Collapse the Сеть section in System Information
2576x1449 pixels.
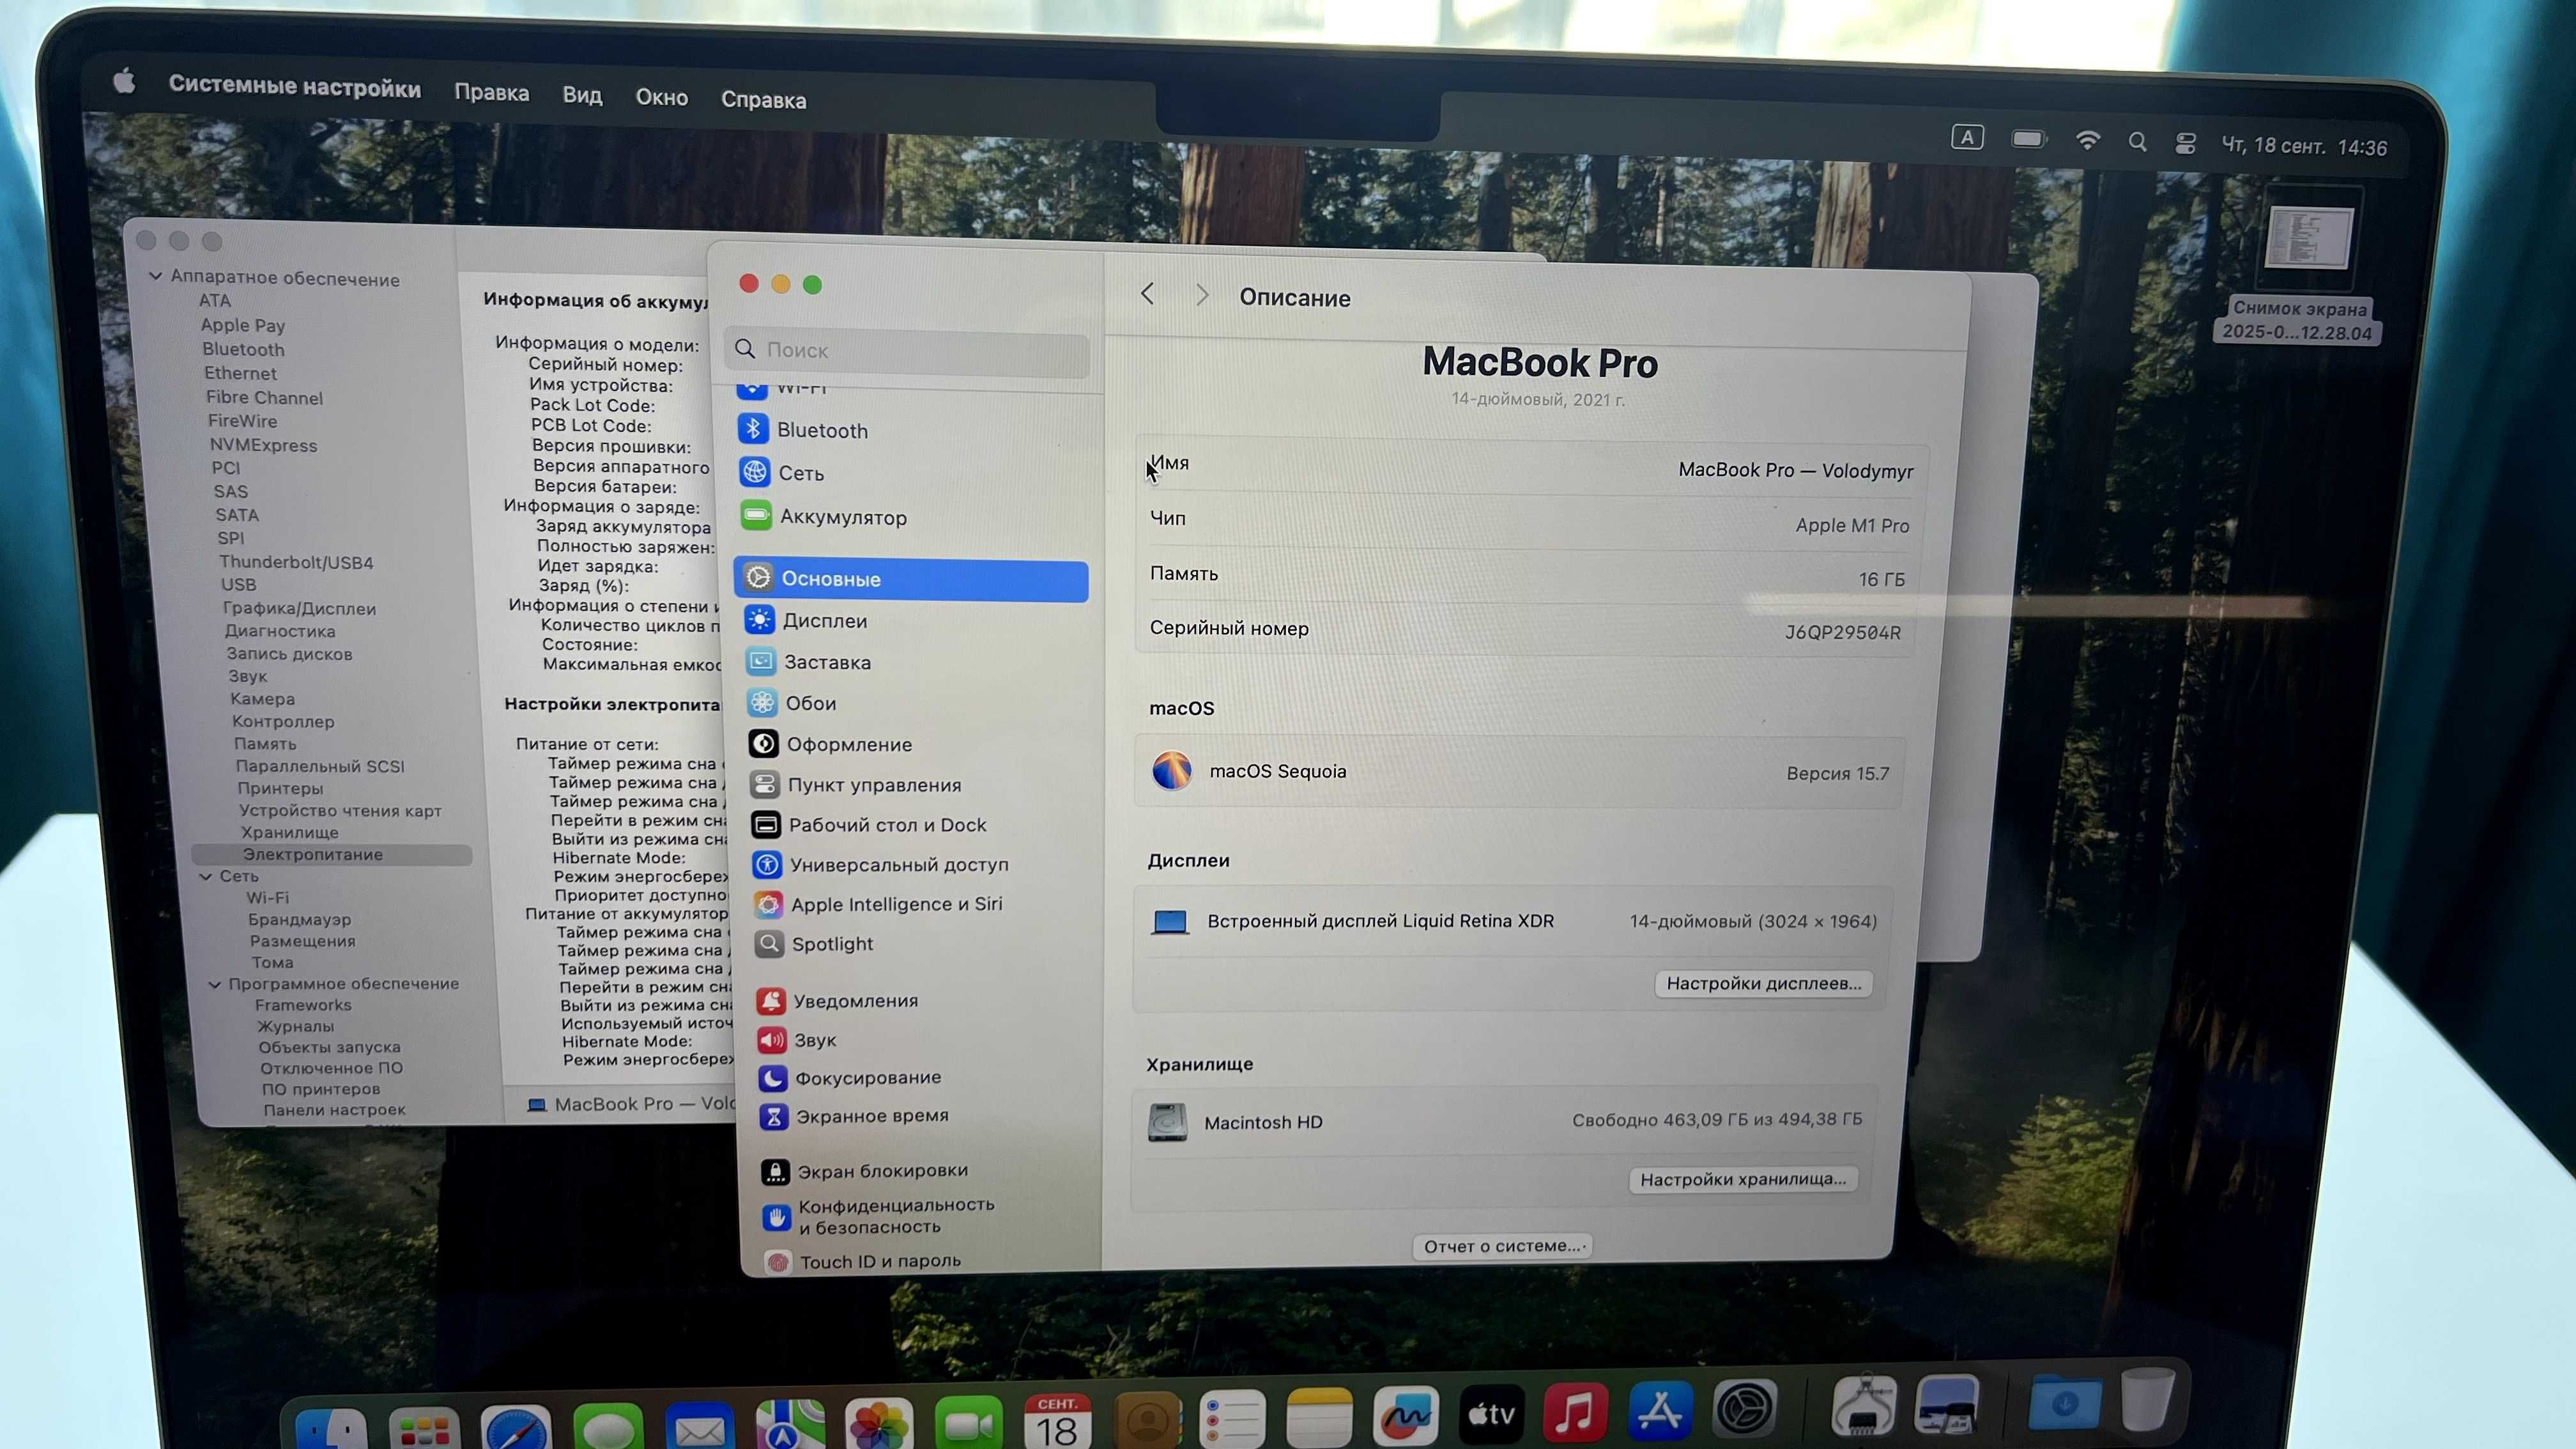coord(206,876)
